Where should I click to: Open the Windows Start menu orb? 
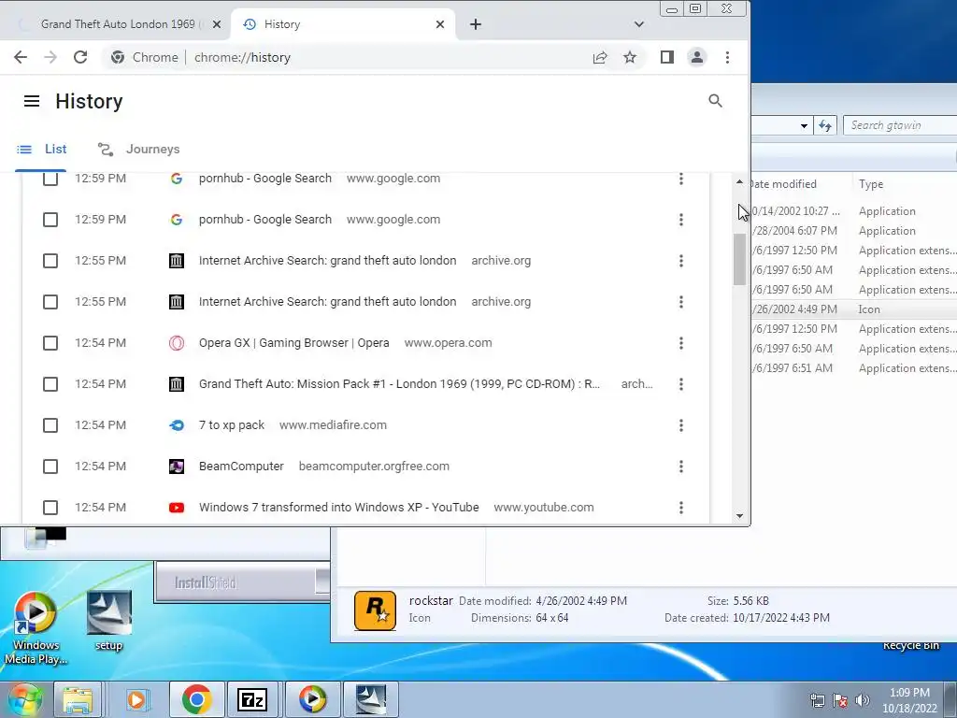pos(24,699)
